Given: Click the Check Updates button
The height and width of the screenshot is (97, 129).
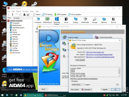Looking at the screenshot, I should point(80,60).
